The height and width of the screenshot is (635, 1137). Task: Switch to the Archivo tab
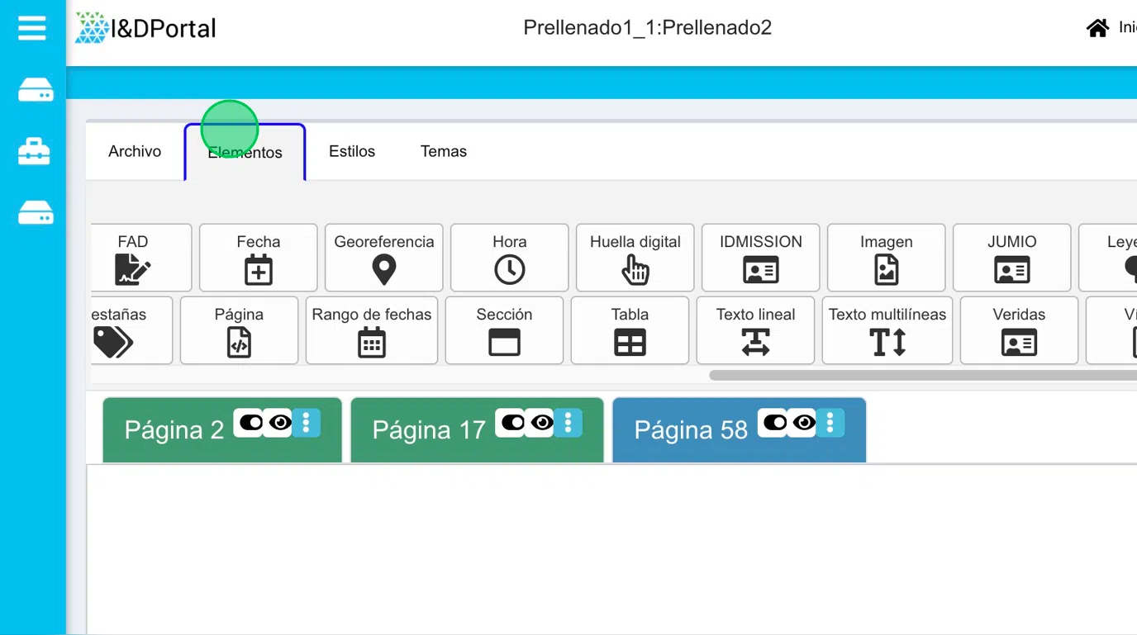coord(135,151)
